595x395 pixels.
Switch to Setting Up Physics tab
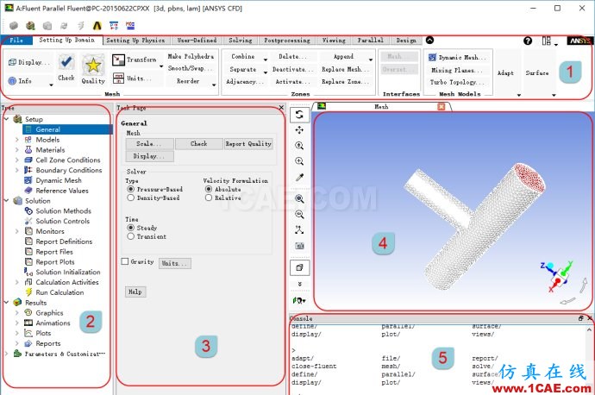pos(135,41)
